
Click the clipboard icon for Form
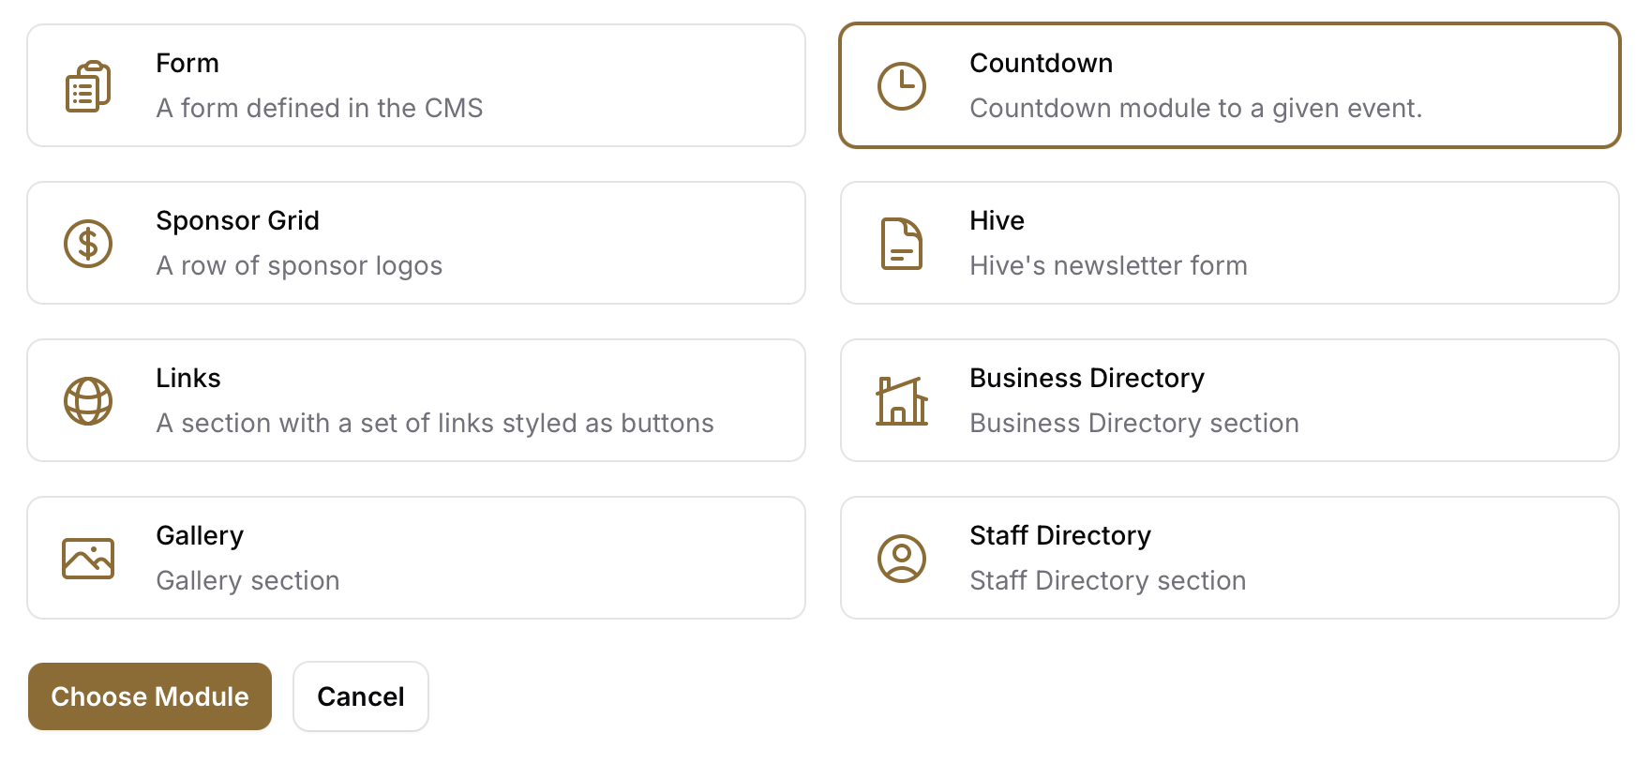click(88, 86)
